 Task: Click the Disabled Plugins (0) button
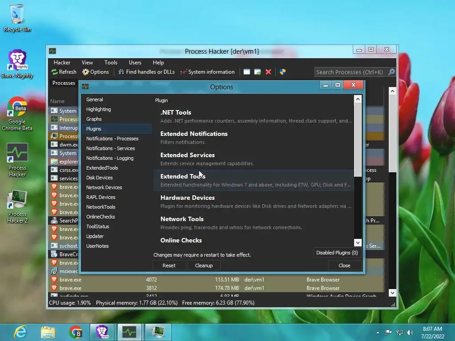pos(337,253)
